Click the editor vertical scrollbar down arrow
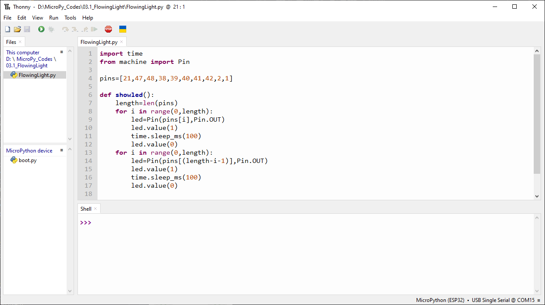Image resolution: width=545 pixels, height=305 pixels. point(537,196)
